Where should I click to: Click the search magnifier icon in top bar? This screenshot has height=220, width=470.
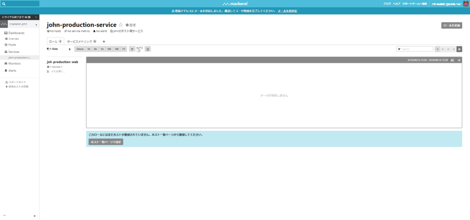coord(4,4)
